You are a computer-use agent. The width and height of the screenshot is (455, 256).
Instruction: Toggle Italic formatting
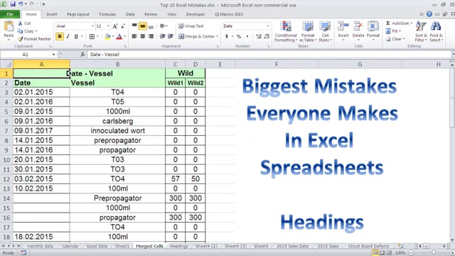point(68,36)
